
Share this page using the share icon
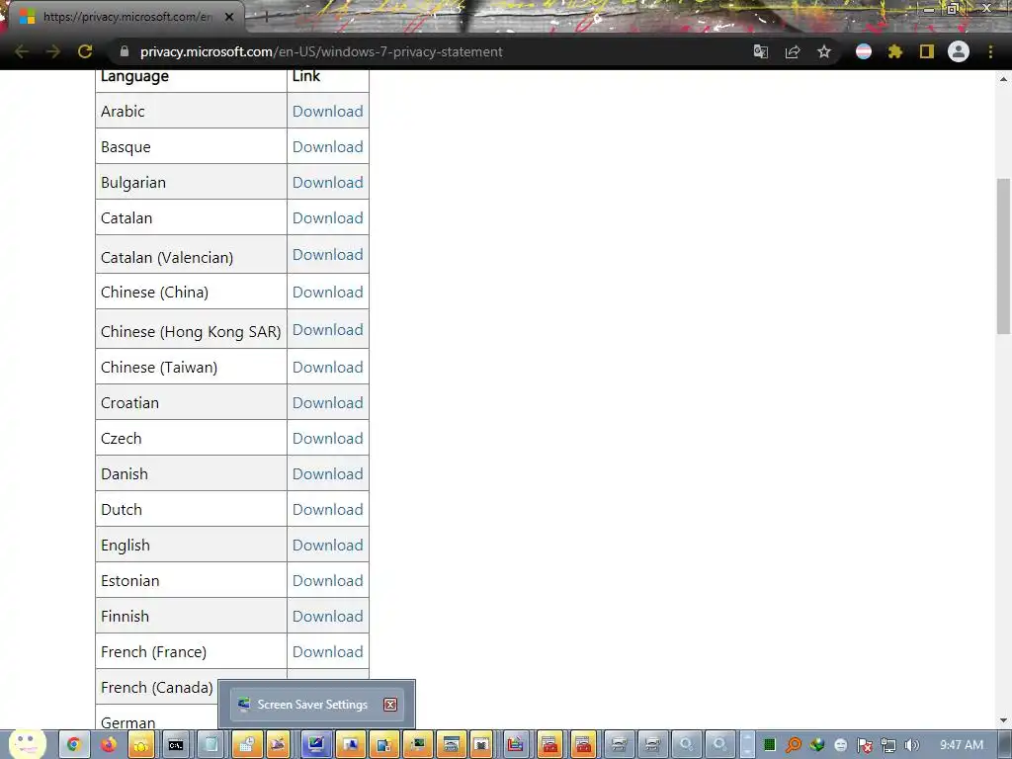click(793, 51)
